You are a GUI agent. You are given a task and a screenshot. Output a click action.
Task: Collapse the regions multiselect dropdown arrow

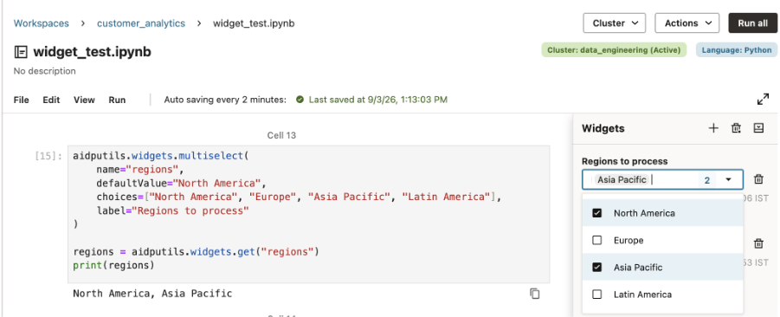(729, 179)
